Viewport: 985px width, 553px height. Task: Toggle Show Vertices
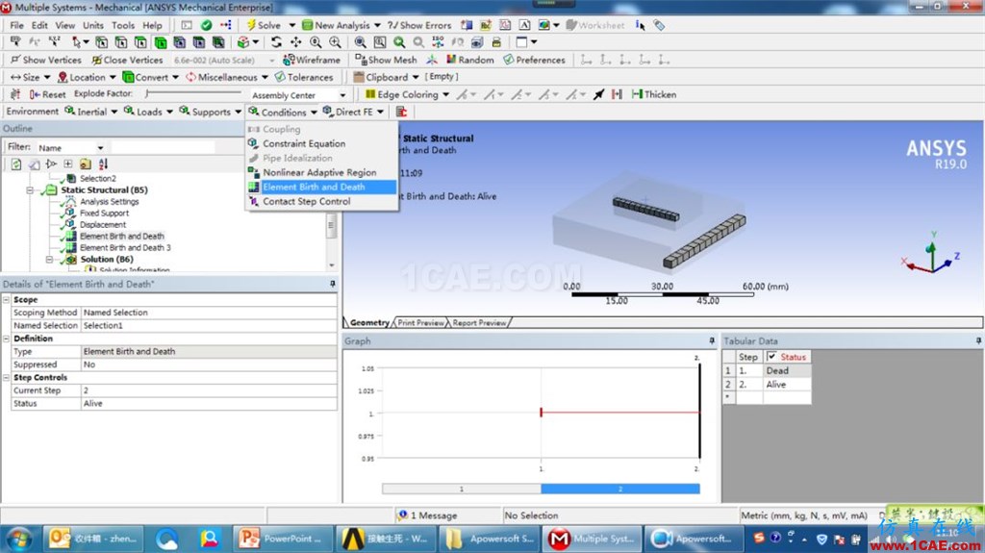pyautogui.click(x=46, y=60)
